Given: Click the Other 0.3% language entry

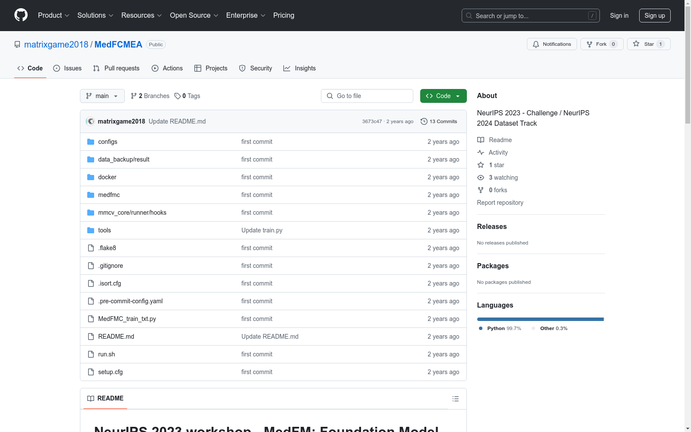Looking at the screenshot, I should tap(550, 328).
